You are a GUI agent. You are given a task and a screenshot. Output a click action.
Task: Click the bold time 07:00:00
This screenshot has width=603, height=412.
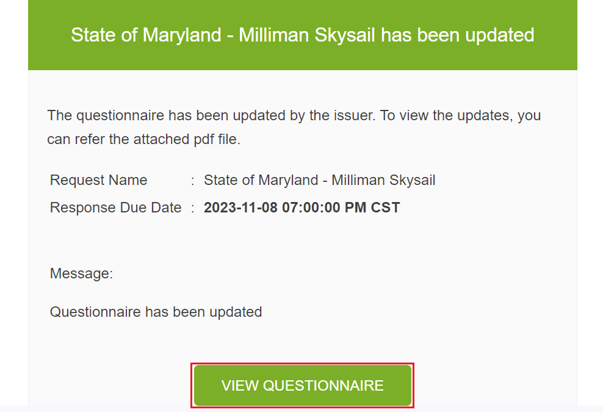311,208
